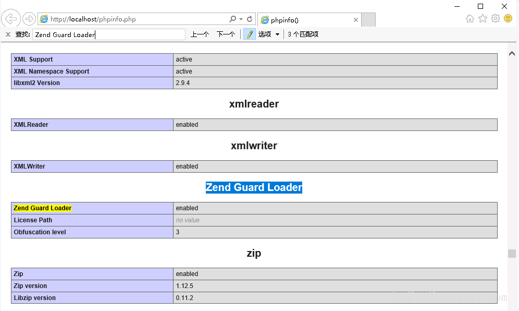The width and height of the screenshot is (519, 311).
Task: Click the smiley feedback icon
Action: (508, 19)
